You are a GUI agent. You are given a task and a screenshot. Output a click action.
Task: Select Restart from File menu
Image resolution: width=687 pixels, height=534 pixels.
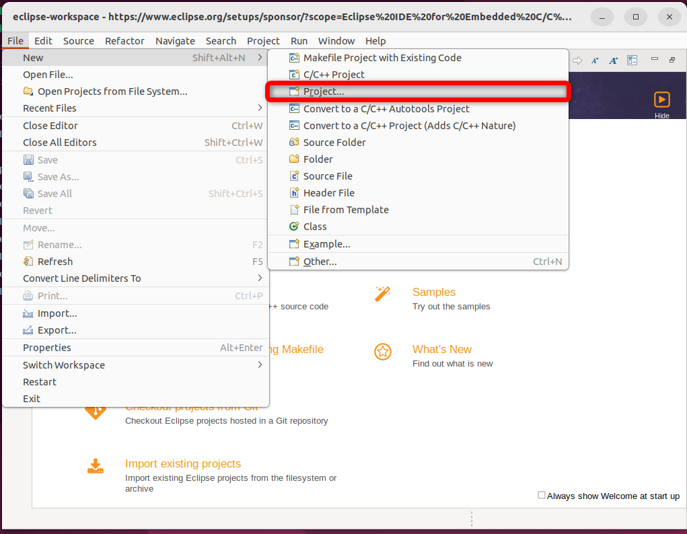135,382
